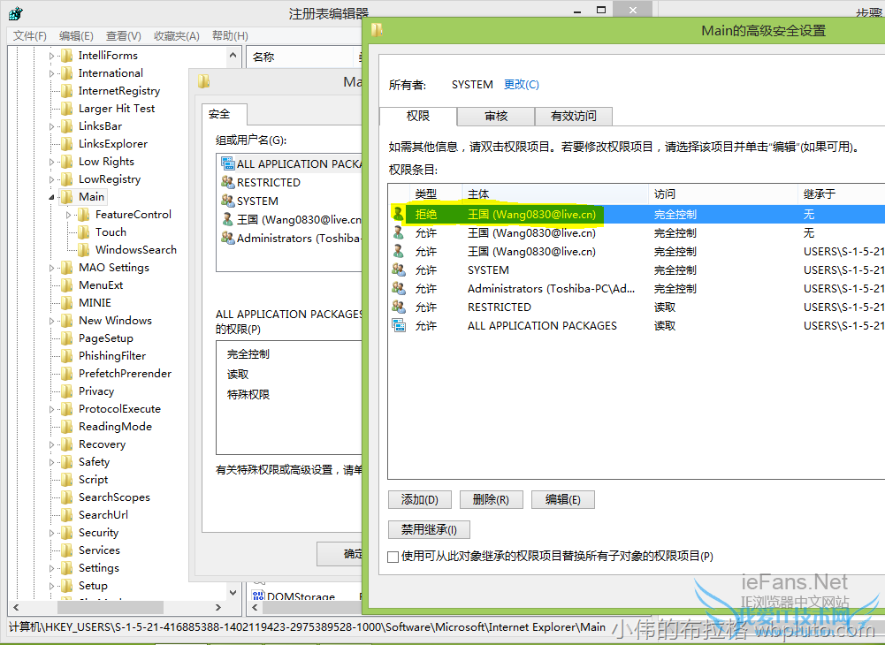Click the user icon of the deny permission entry
This screenshot has width=885, height=645.
point(399,214)
